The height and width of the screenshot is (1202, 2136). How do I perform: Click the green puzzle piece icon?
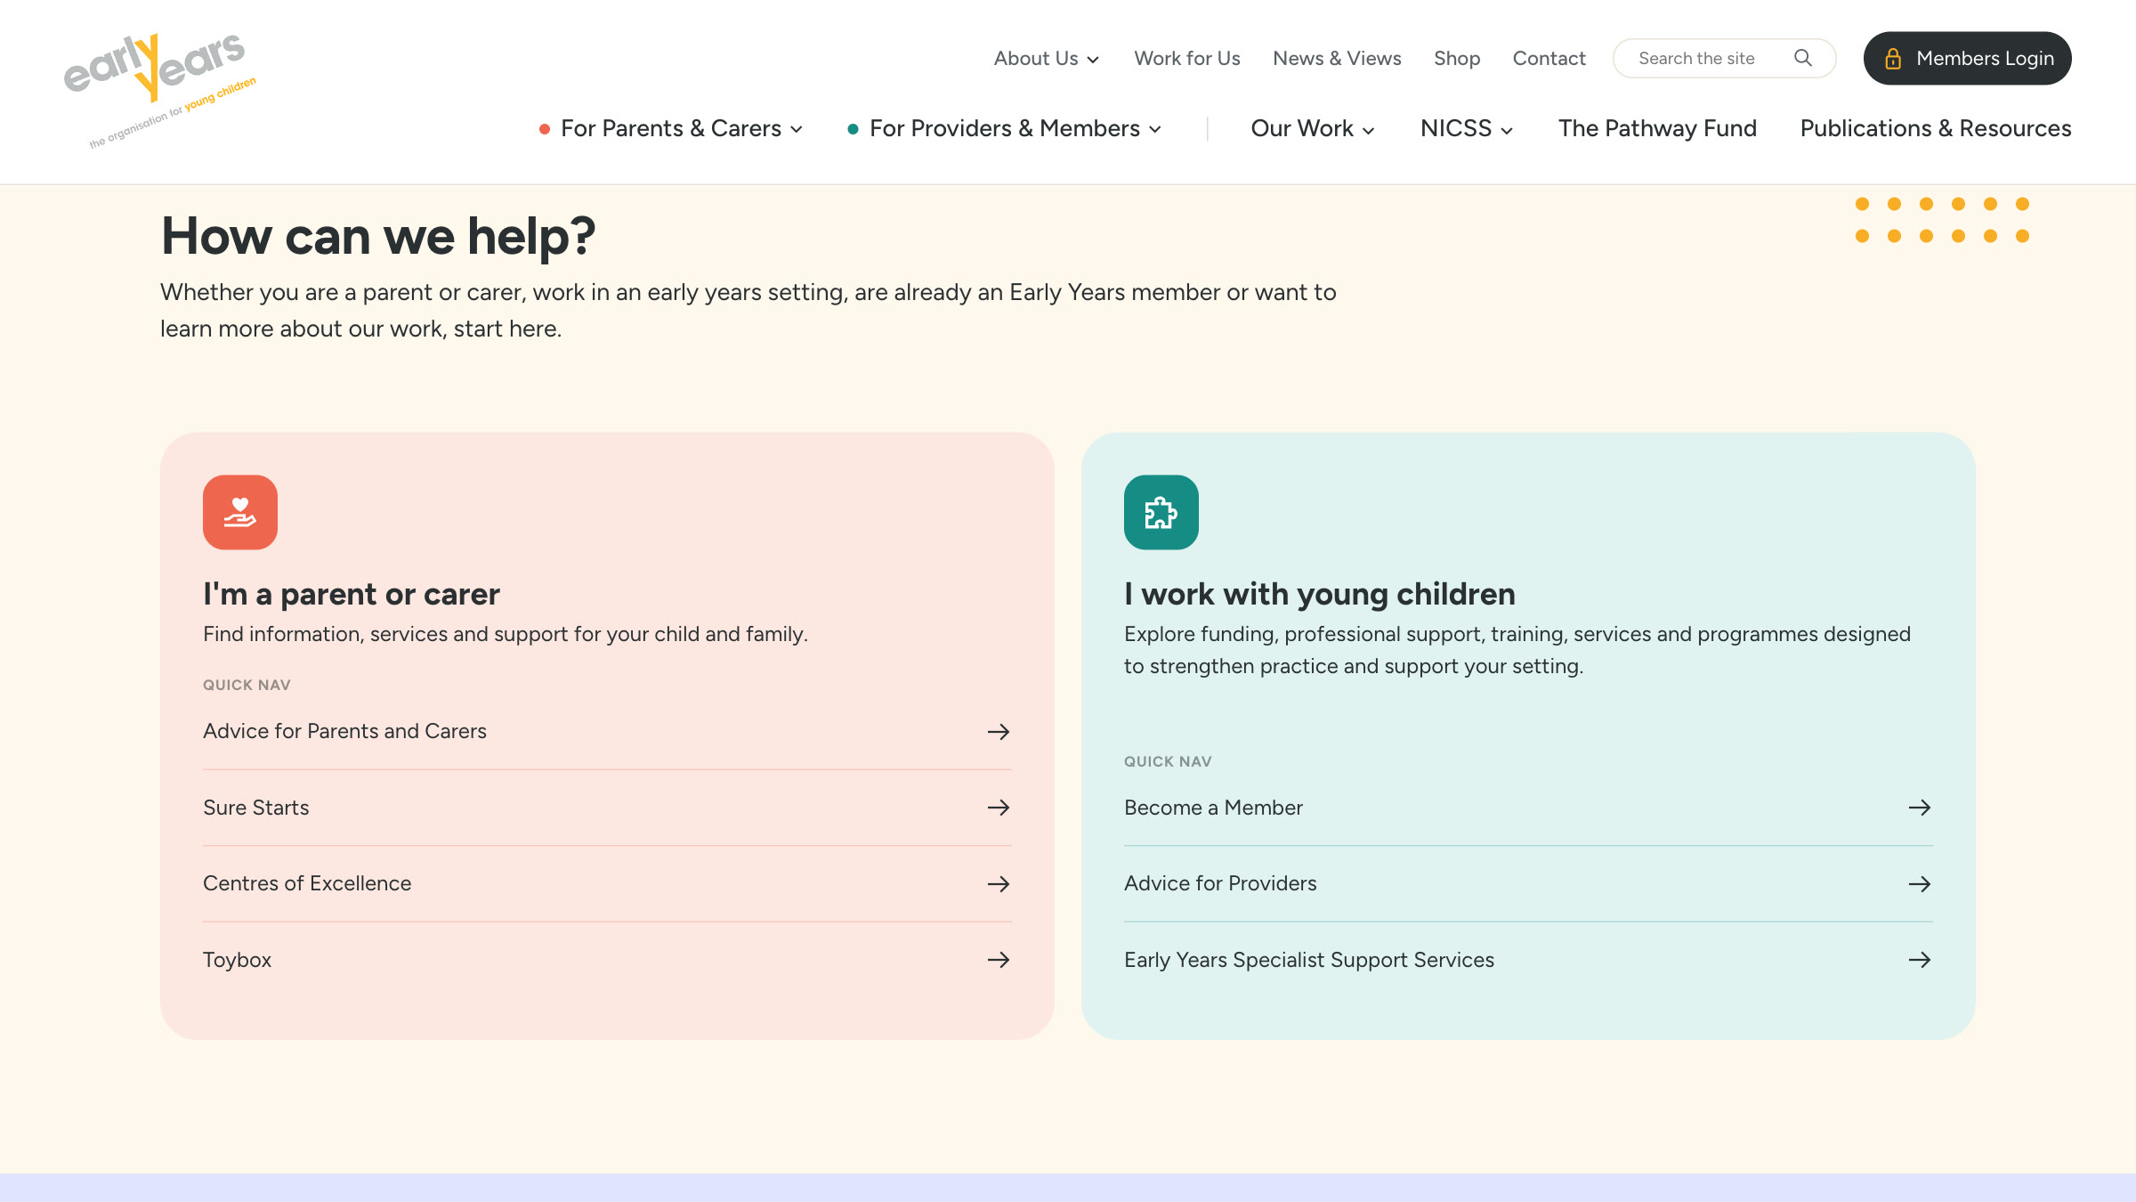[1161, 512]
